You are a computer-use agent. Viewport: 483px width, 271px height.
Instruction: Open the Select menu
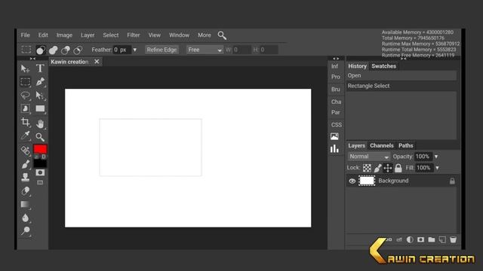coord(111,35)
